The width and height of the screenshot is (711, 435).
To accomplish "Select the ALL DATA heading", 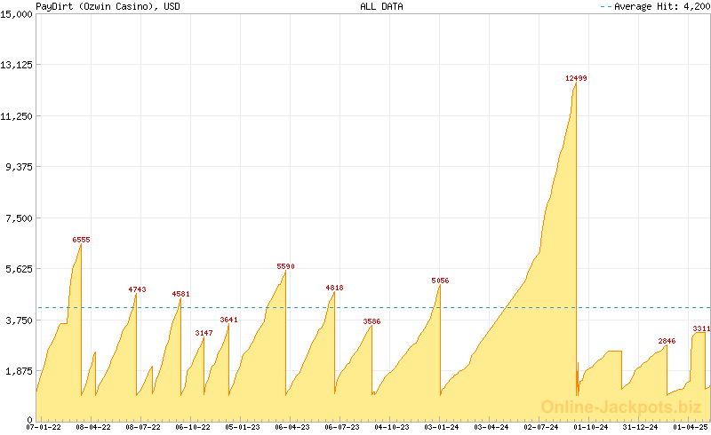I will pos(381,6).
